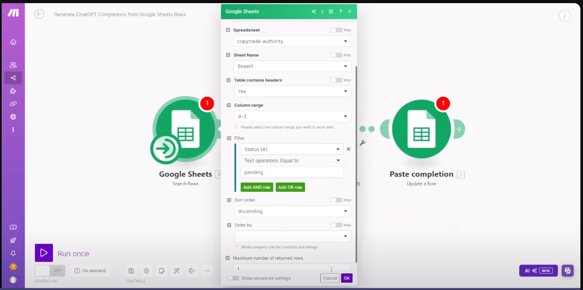The height and width of the screenshot is (290, 583).
Task: Open Notifications bell icon
Action: pyautogui.click(x=13, y=253)
